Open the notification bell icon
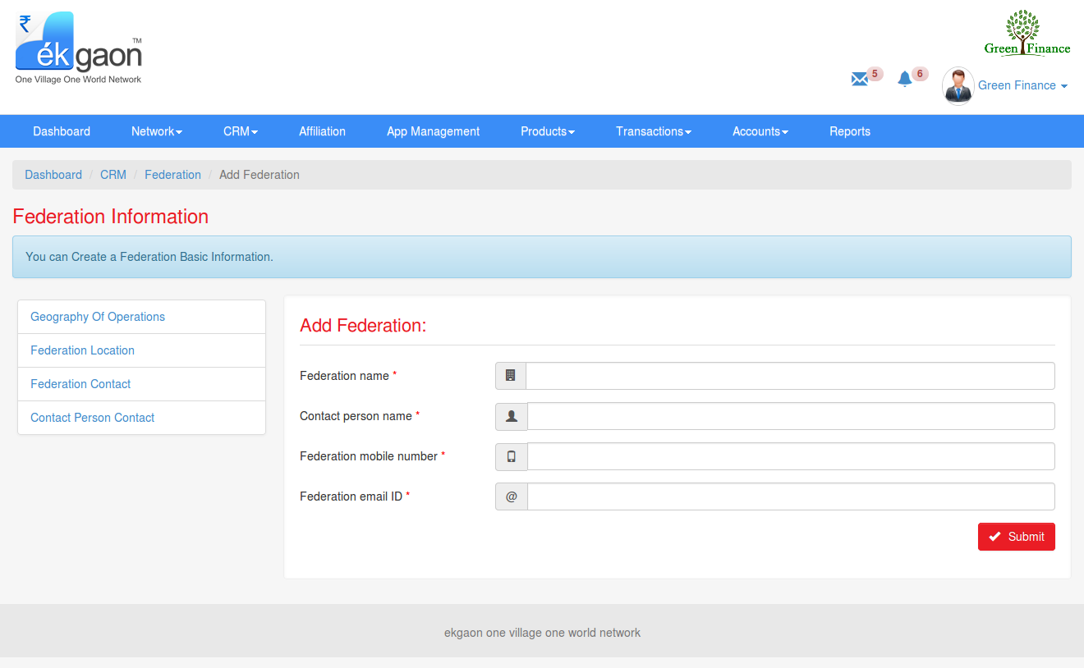 pos(905,80)
